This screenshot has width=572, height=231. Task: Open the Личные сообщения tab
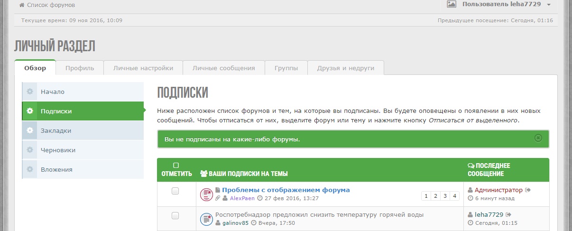point(223,68)
